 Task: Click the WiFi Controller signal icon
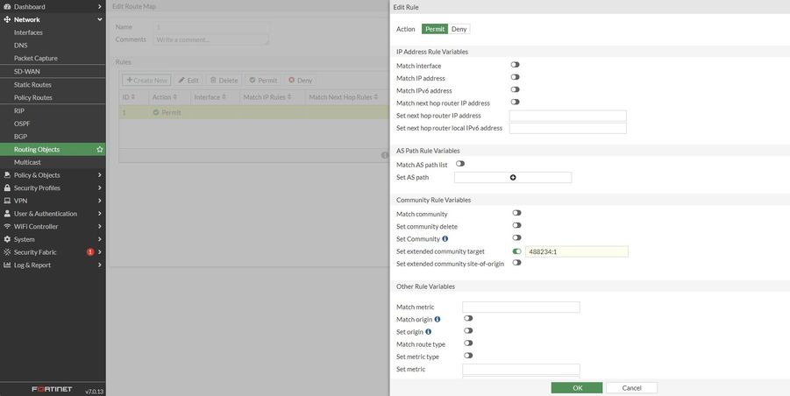(7, 226)
